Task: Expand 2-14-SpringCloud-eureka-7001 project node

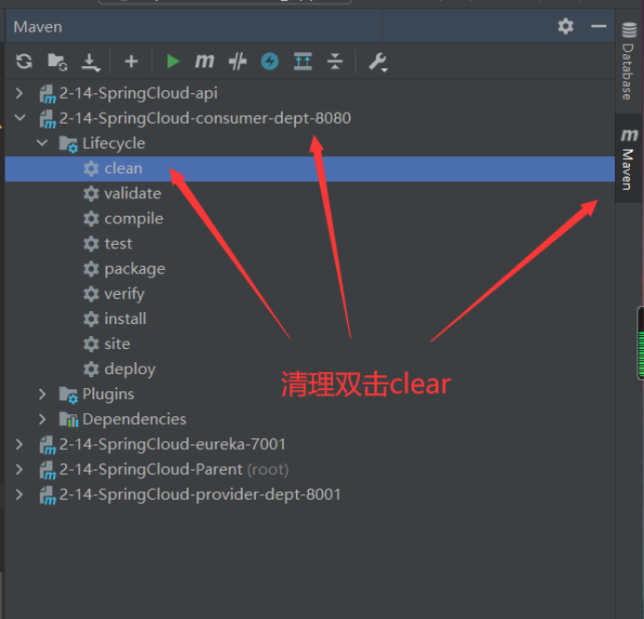Action: click(x=19, y=444)
